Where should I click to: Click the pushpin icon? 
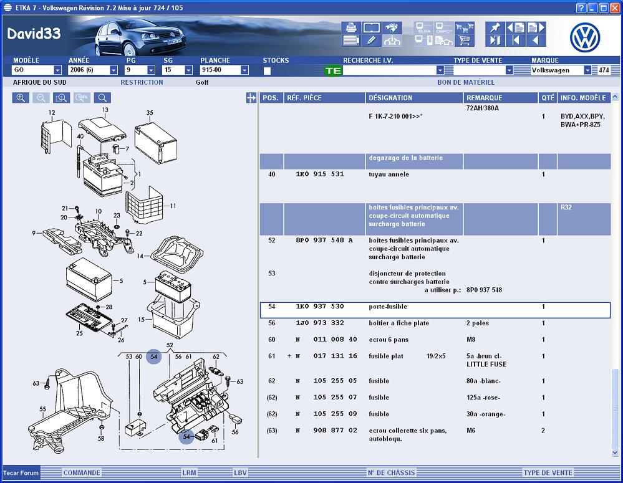[x=495, y=27]
